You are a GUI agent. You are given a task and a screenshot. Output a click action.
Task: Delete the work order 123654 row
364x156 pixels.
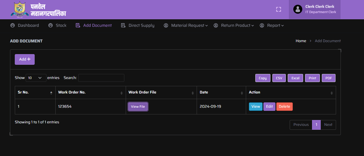[284, 106]
